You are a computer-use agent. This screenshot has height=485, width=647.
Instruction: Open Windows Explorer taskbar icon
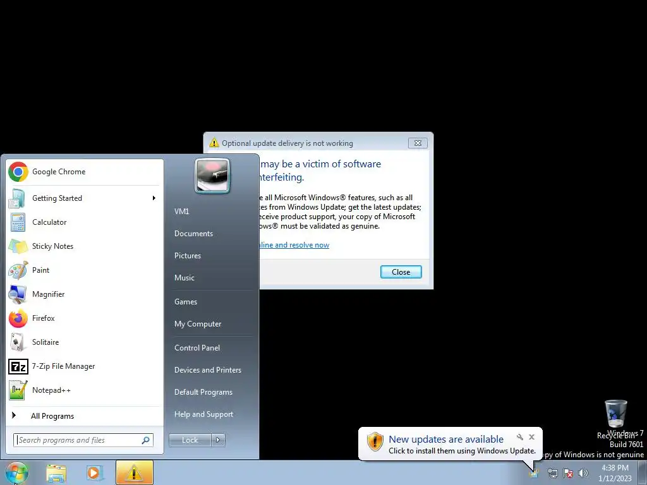click(x=56, y=473)
